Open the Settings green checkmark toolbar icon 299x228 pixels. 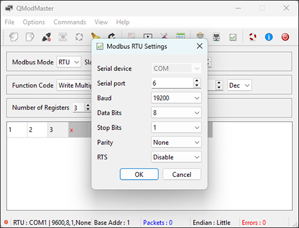pos(233,37)
